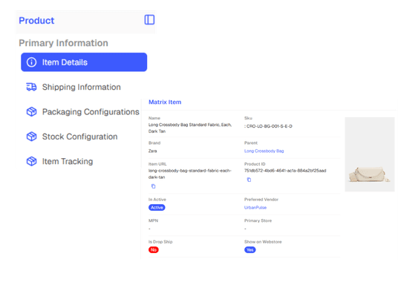Click the Preferred Vendor label
Image resolution: width=401 pixels, height=285 pixels.
coord(261,200)
